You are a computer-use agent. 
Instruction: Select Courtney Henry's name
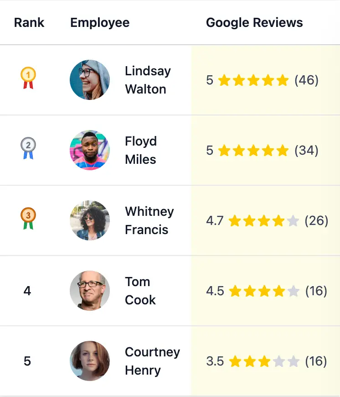(152, 360)
